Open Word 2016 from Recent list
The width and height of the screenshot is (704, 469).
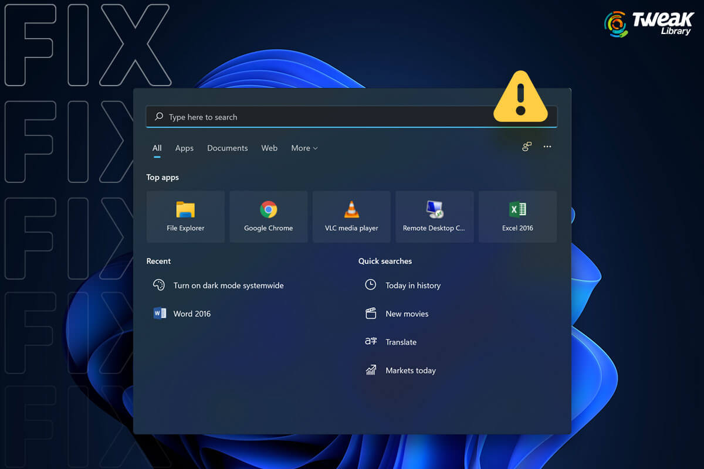190,313
